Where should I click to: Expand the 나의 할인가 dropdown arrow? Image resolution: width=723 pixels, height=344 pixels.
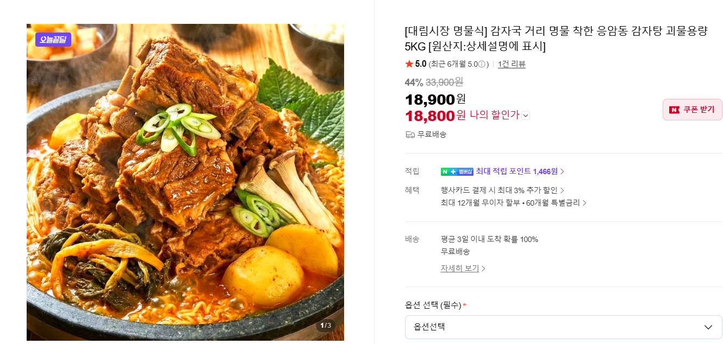coord(526,116)
